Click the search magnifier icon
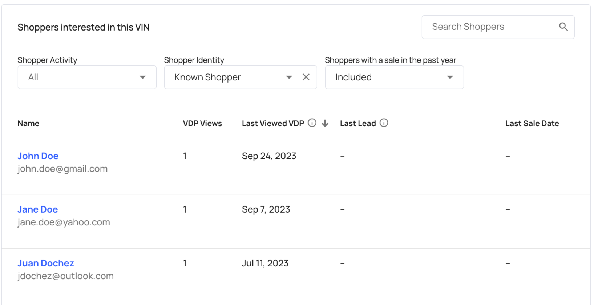The image size is (598, 305). tap(563, 27)
